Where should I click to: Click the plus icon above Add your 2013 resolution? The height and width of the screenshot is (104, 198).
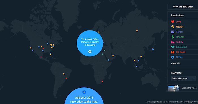(x=84, y=92)
